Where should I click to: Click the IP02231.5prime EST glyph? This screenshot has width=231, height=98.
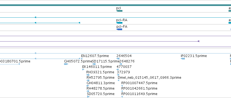(x=183, y=59)
